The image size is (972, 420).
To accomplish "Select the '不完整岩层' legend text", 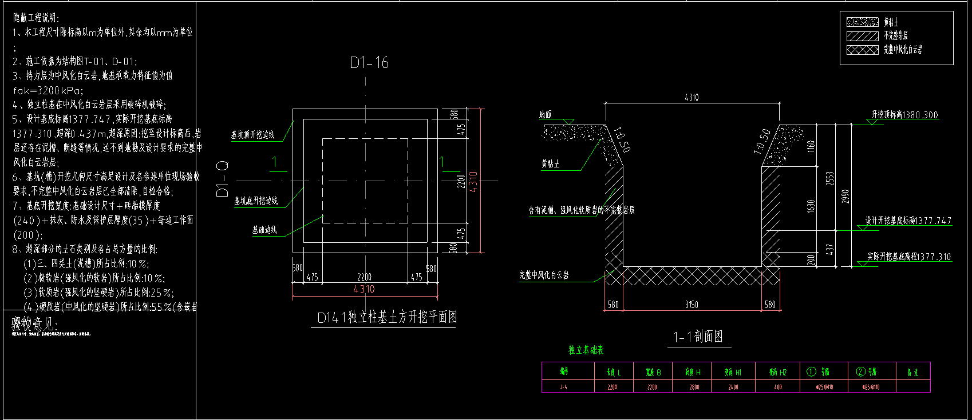I will pyautogui.click(x=895, y=35).
